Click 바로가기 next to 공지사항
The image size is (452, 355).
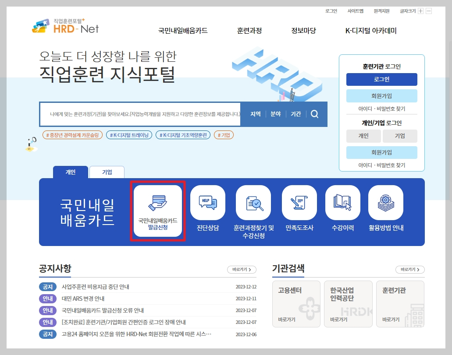(242, 270)
